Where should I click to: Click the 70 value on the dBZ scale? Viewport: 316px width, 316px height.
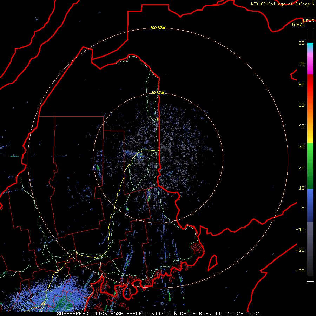tap(302, 64)
